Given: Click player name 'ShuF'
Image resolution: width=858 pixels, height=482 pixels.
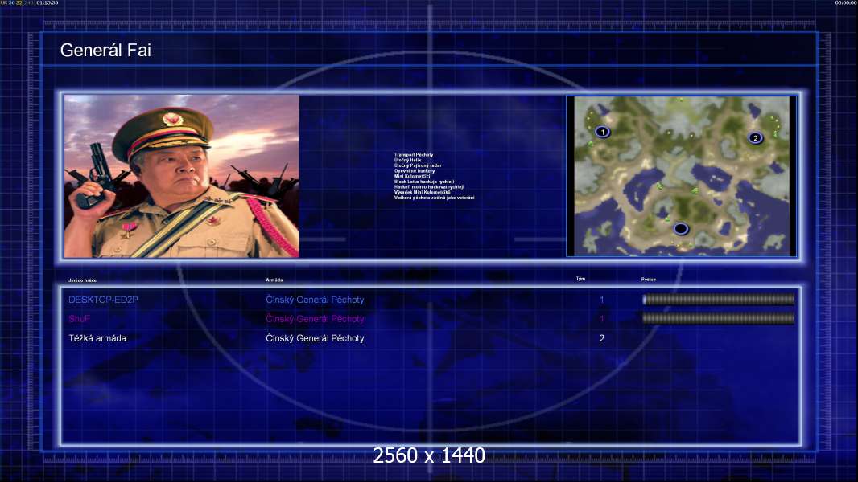Looking at the screenshot, I should (80, 319).
